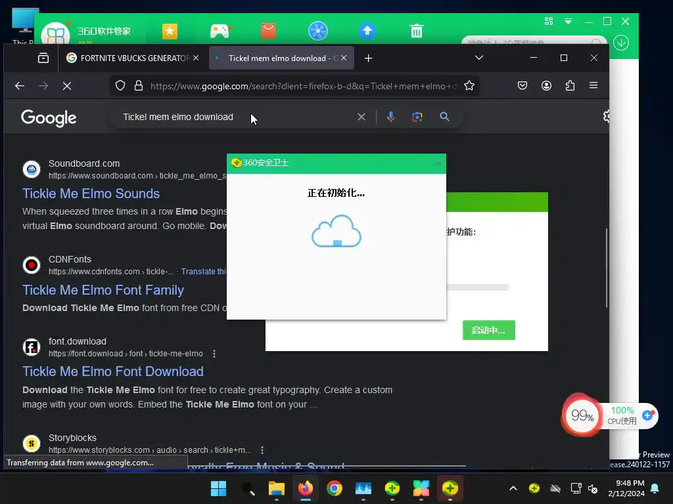The image size is (673, 504).
Task: Close the FORTNITE VBUCKS GENERATOR tab
Action: pos(196,58)
